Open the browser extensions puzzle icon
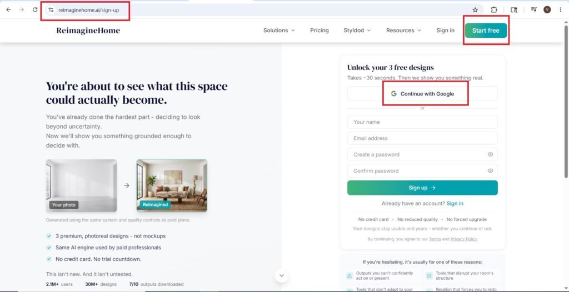The image size is (569, 292). pos(494,10)
